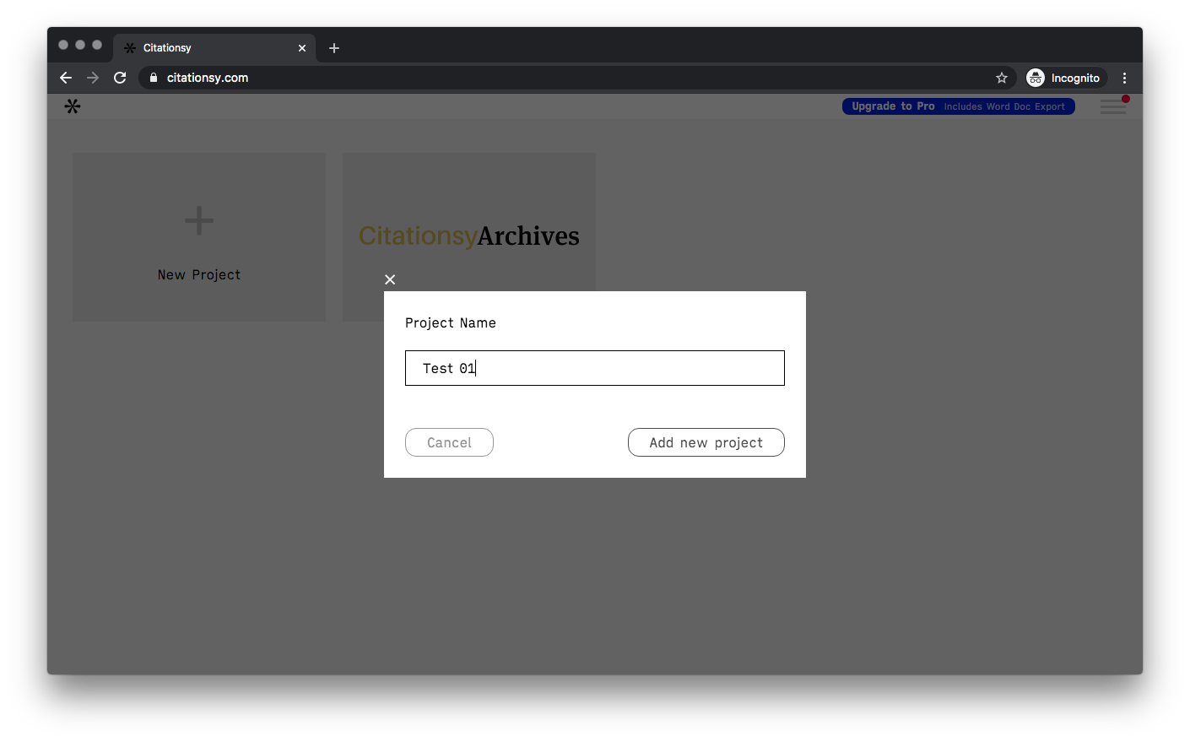
Task: Open the New Project card
Action: coord(199,237)
